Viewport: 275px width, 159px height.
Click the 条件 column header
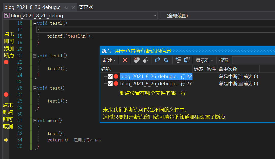211,69
